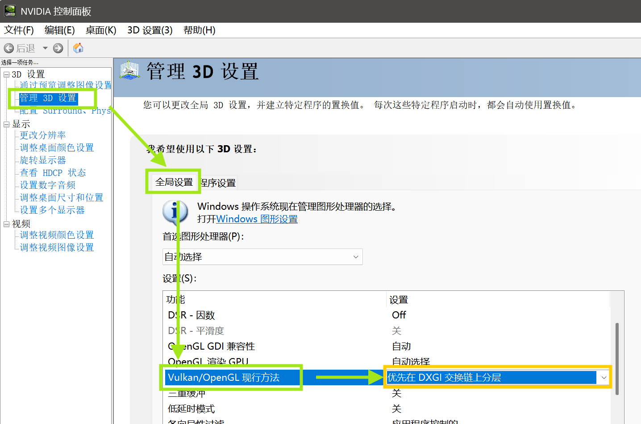Select 管理 3D 设置 in the task tree
This screenshot has height=424, width=641.
48,98
